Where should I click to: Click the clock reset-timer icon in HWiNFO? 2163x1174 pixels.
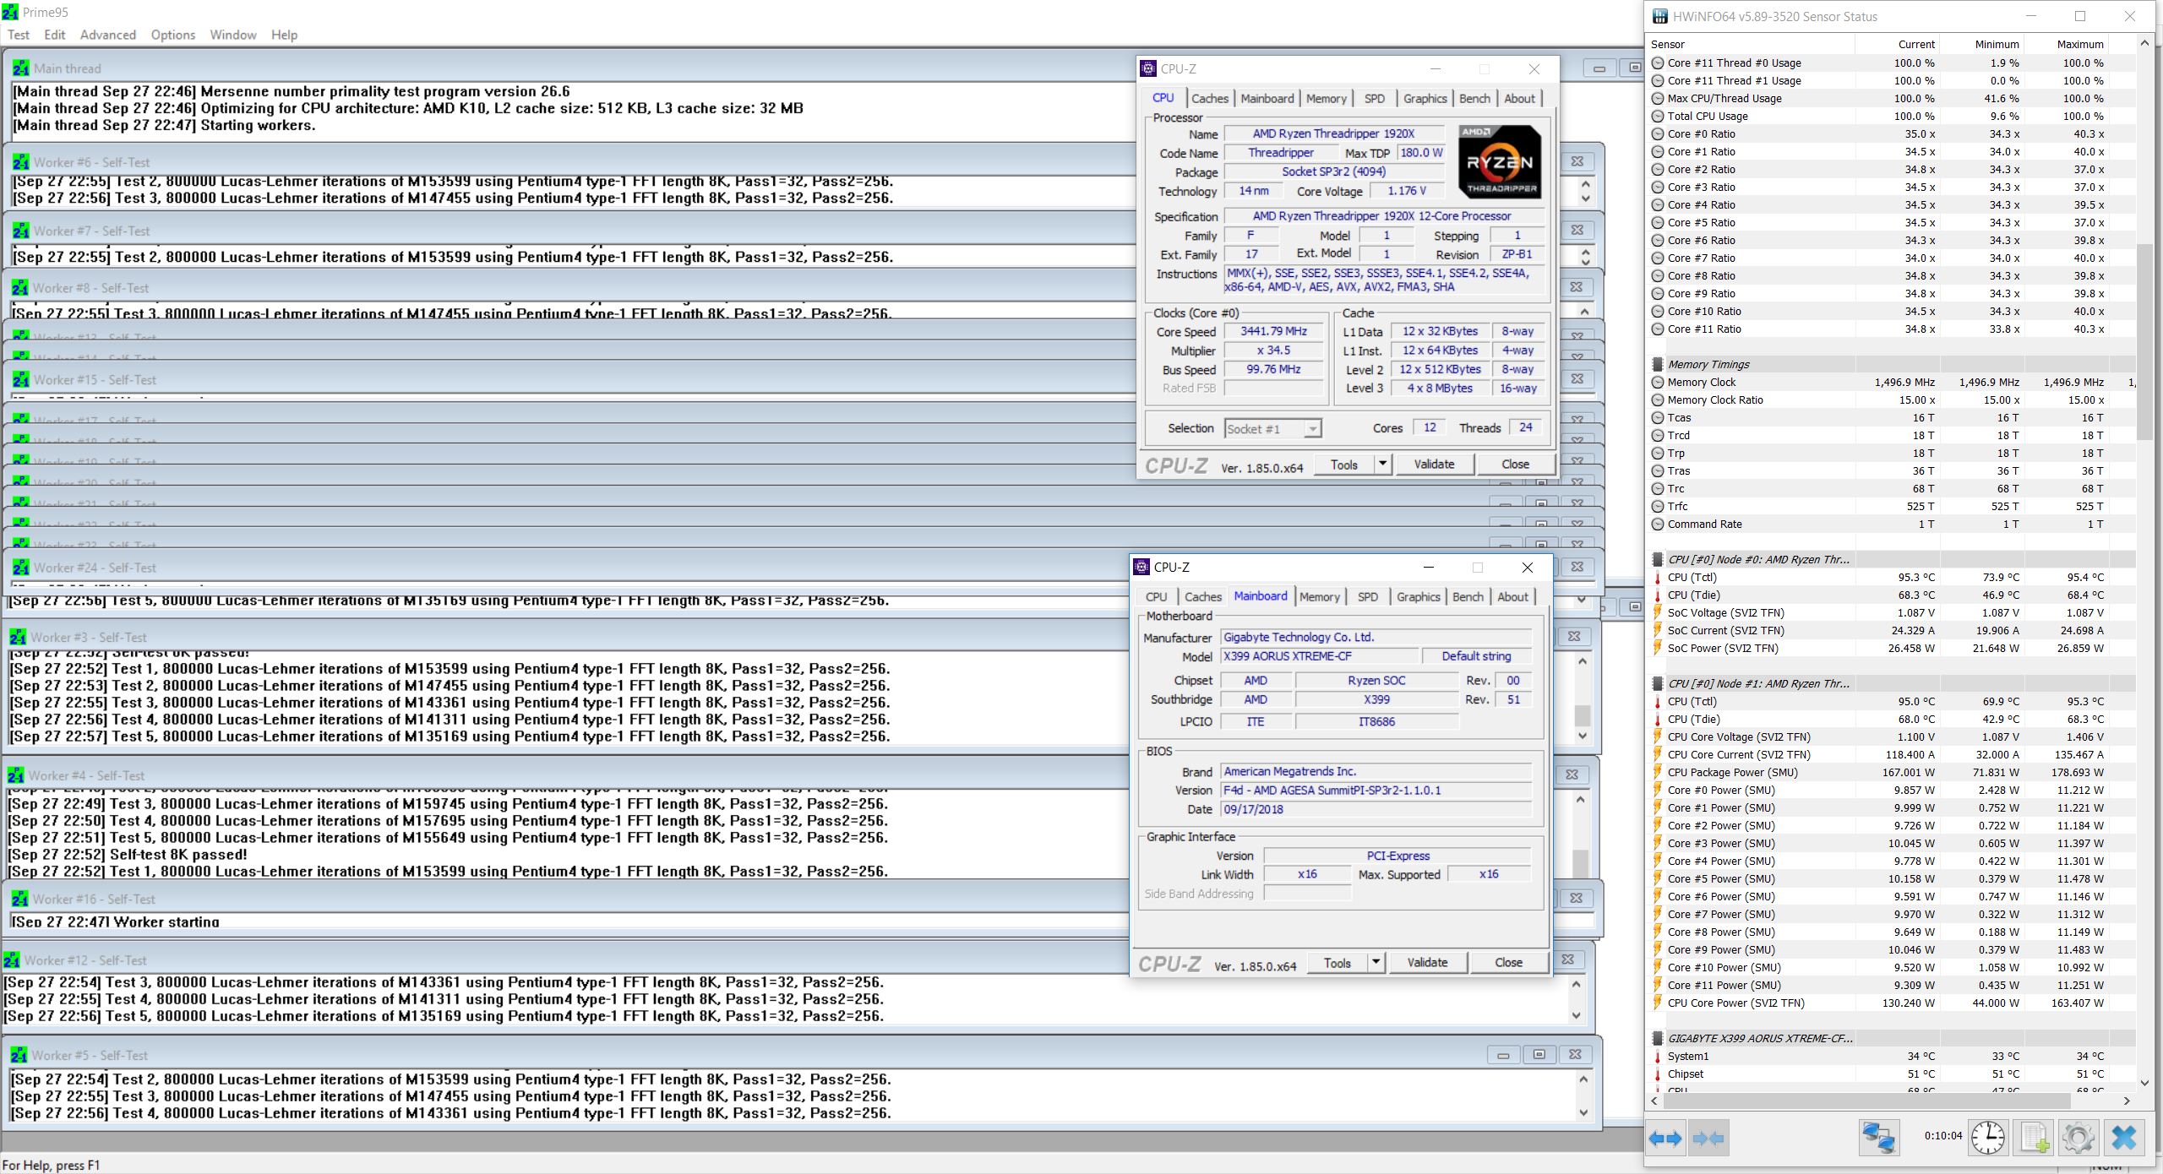click(x=1987, y=1138)
